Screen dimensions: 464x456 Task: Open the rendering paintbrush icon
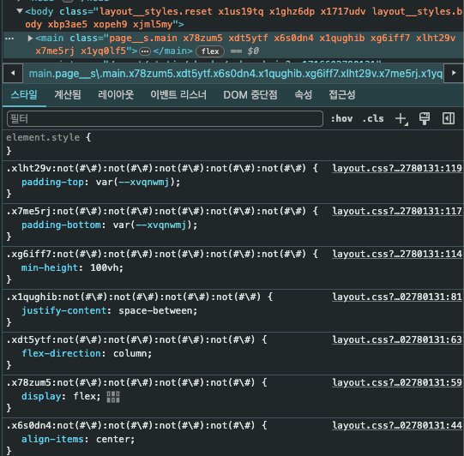(425, 118)
